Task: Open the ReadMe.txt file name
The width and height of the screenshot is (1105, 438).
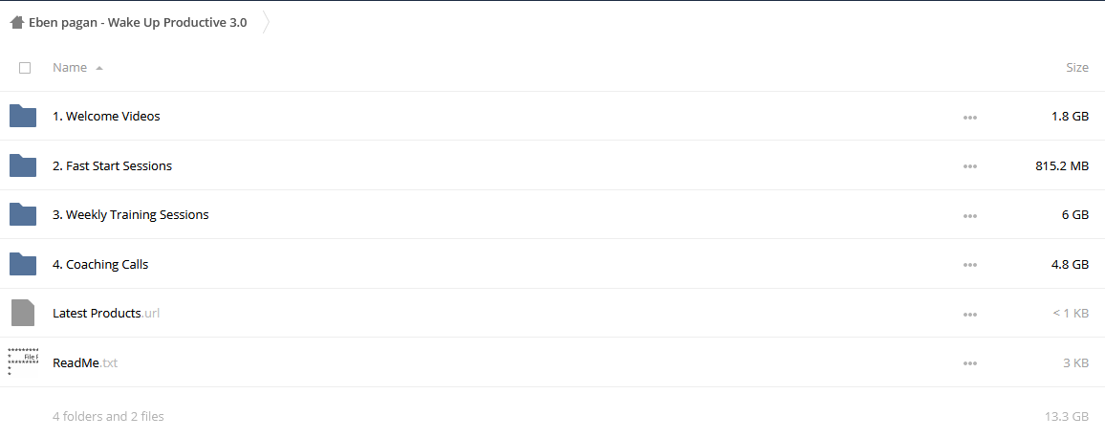Action: point(85,362)
